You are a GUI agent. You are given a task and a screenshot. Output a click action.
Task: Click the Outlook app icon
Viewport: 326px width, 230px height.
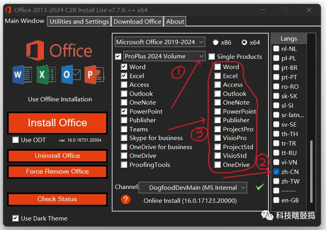click(71, 75)
